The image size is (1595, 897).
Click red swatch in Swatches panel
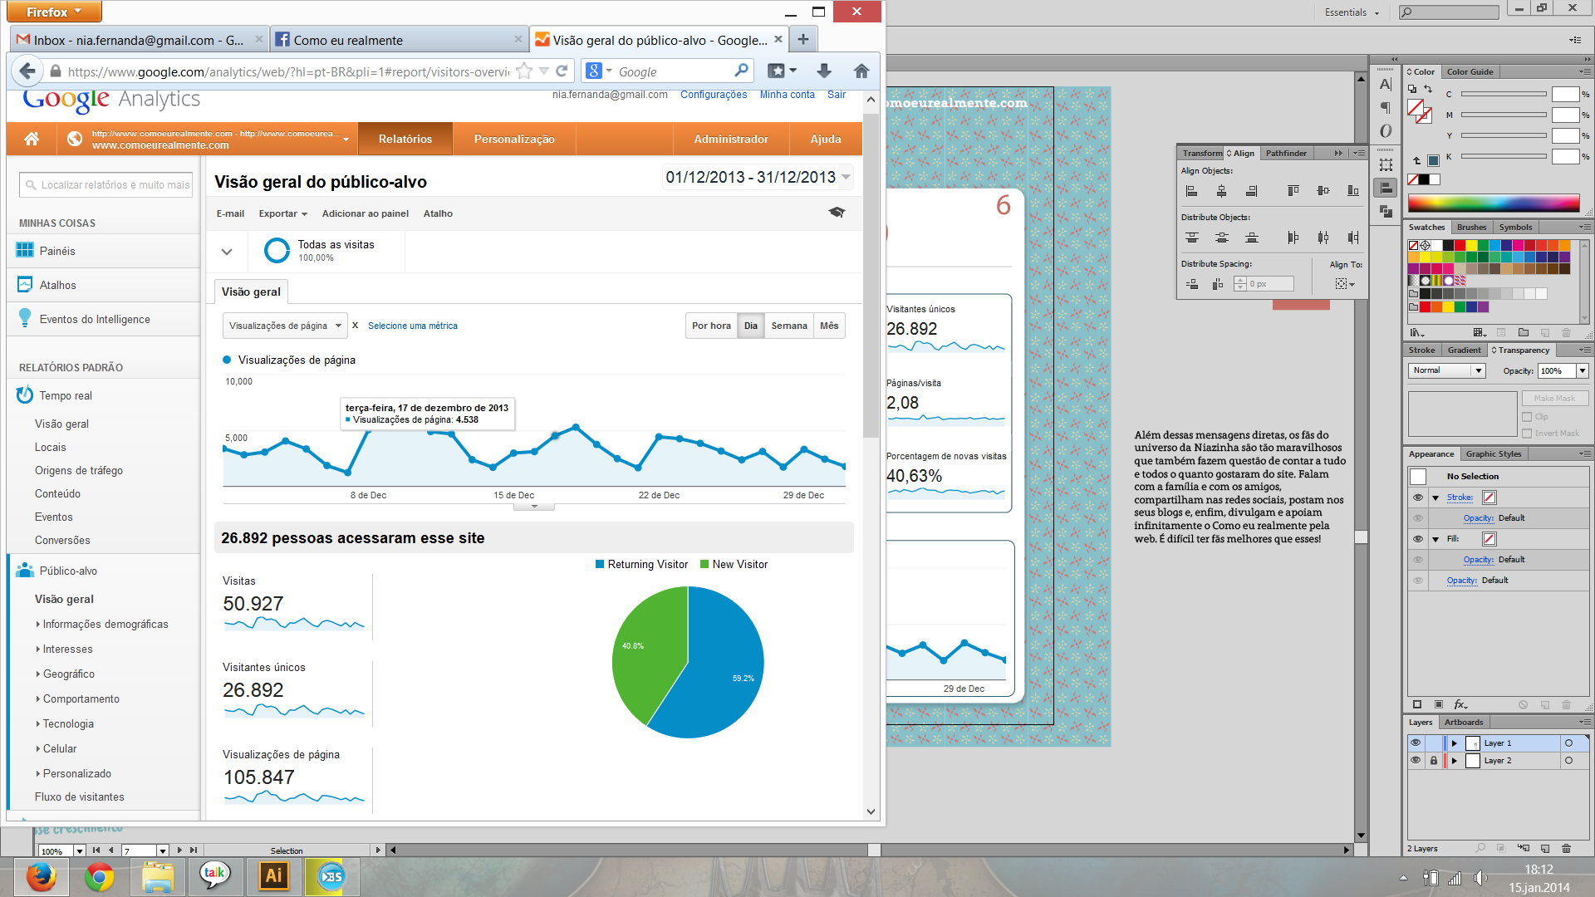tap(1460, 245)
